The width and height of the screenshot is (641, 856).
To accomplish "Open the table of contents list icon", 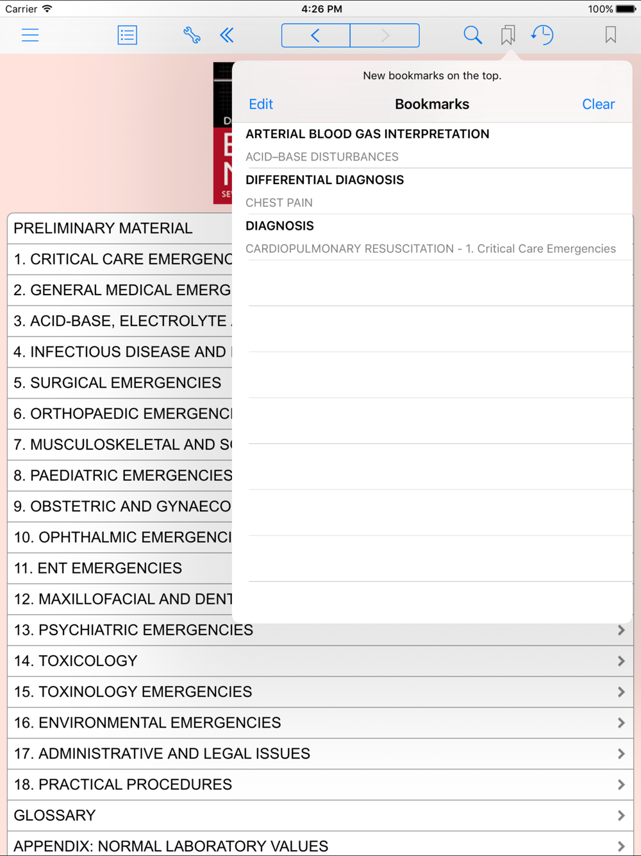I will coord(127,35).
